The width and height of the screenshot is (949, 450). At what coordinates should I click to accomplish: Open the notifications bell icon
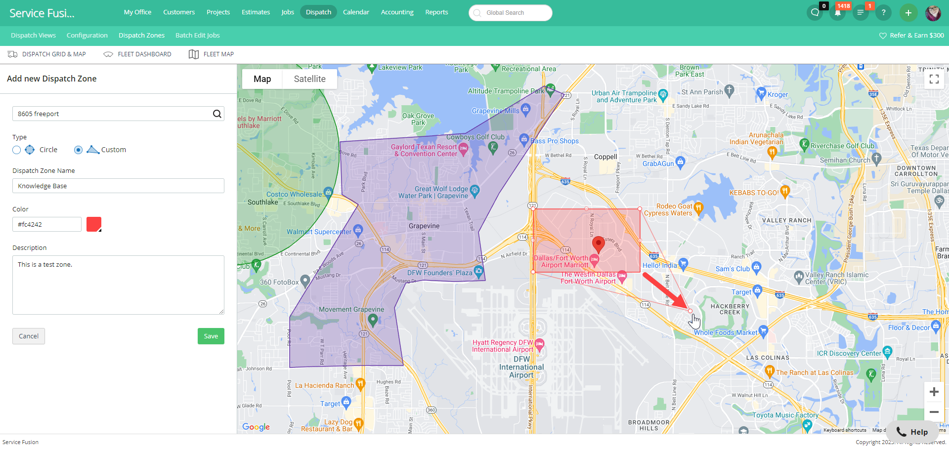837,13
